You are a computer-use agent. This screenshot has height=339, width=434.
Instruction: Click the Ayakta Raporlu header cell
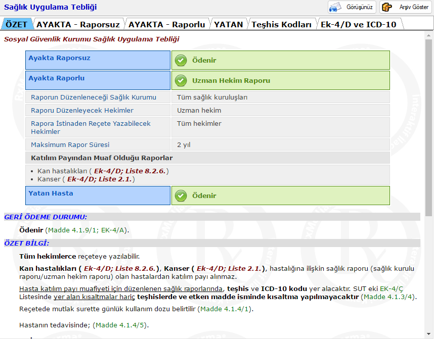[x=98, y=80]
